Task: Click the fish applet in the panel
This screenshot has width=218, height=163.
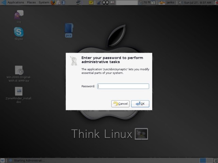Action: click(162, 2)
